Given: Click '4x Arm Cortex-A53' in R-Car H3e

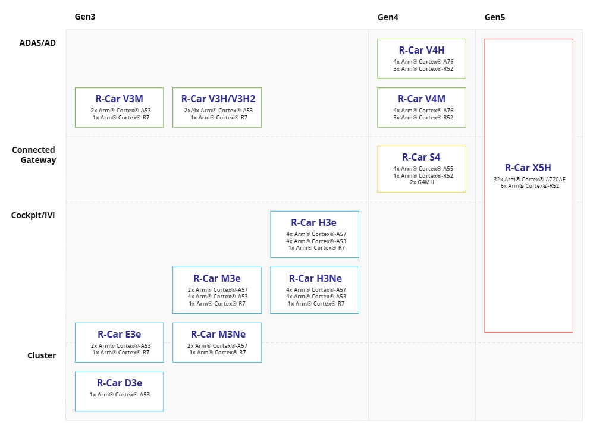Looking at the screenshot, I should point(316,241).
